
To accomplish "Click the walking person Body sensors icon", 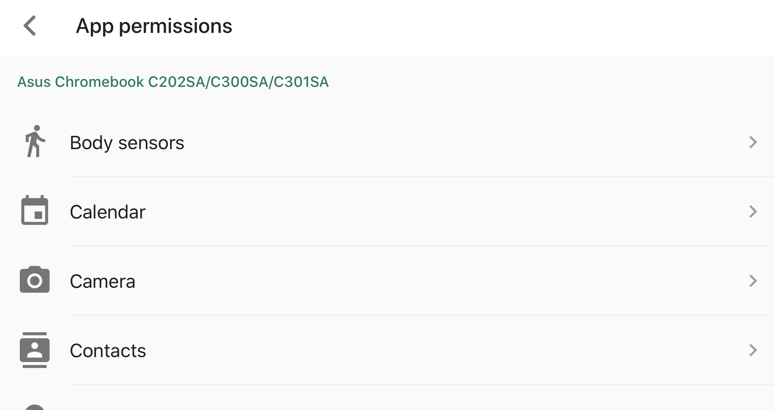I will tap(35, 141).
